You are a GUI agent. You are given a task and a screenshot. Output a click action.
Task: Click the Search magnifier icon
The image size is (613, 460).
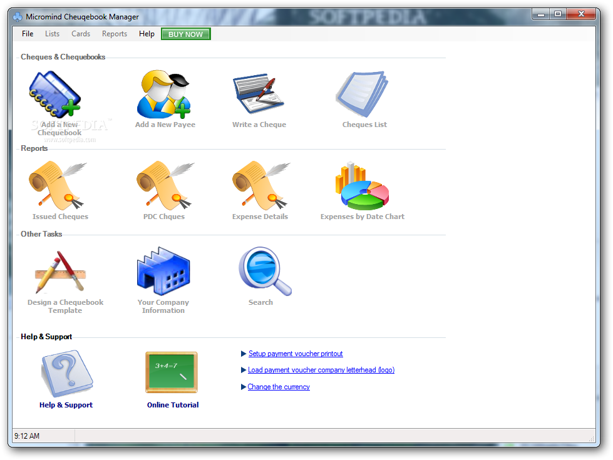(x=265, y=271)
